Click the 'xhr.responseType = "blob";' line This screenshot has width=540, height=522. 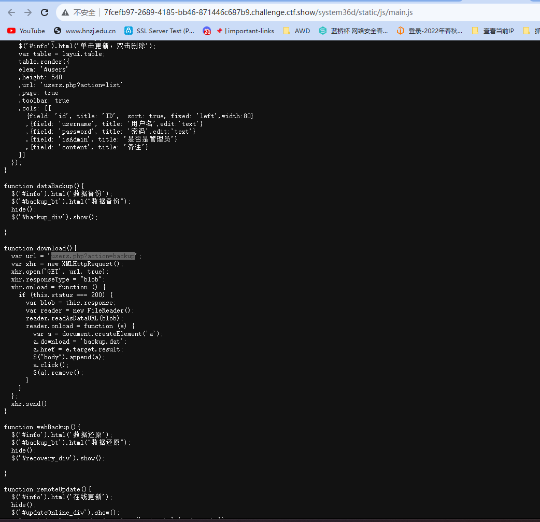pos(58,279)
